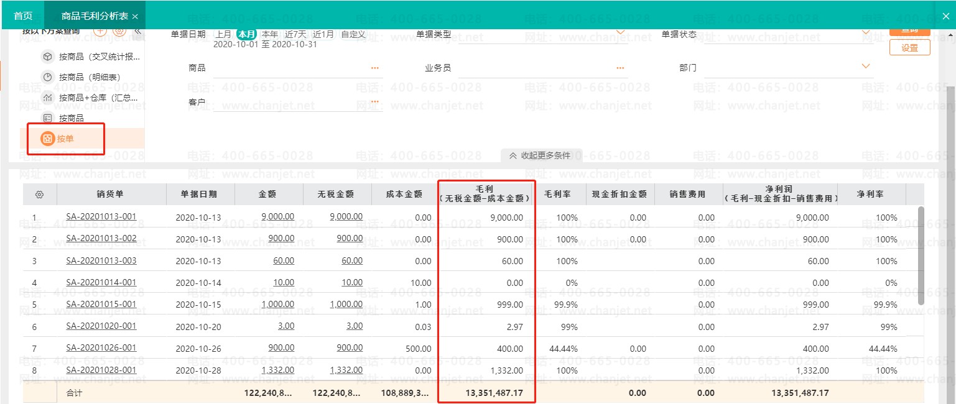Open scheme settings gear in sidebar header
956x404 pixels.
tap(120, 31)
